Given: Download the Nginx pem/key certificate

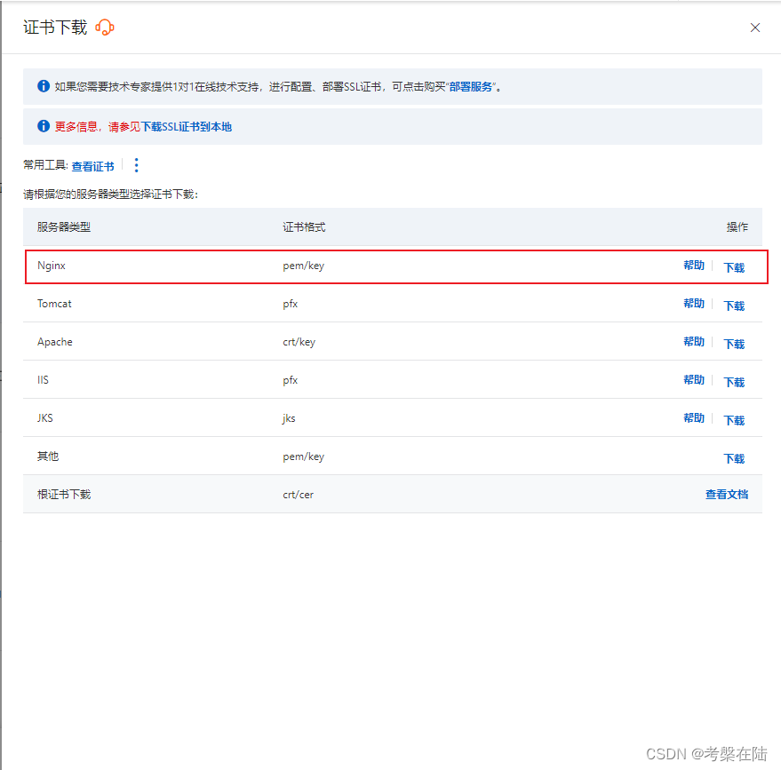Looking at the screenshot, I should click(x=734, y=267).
